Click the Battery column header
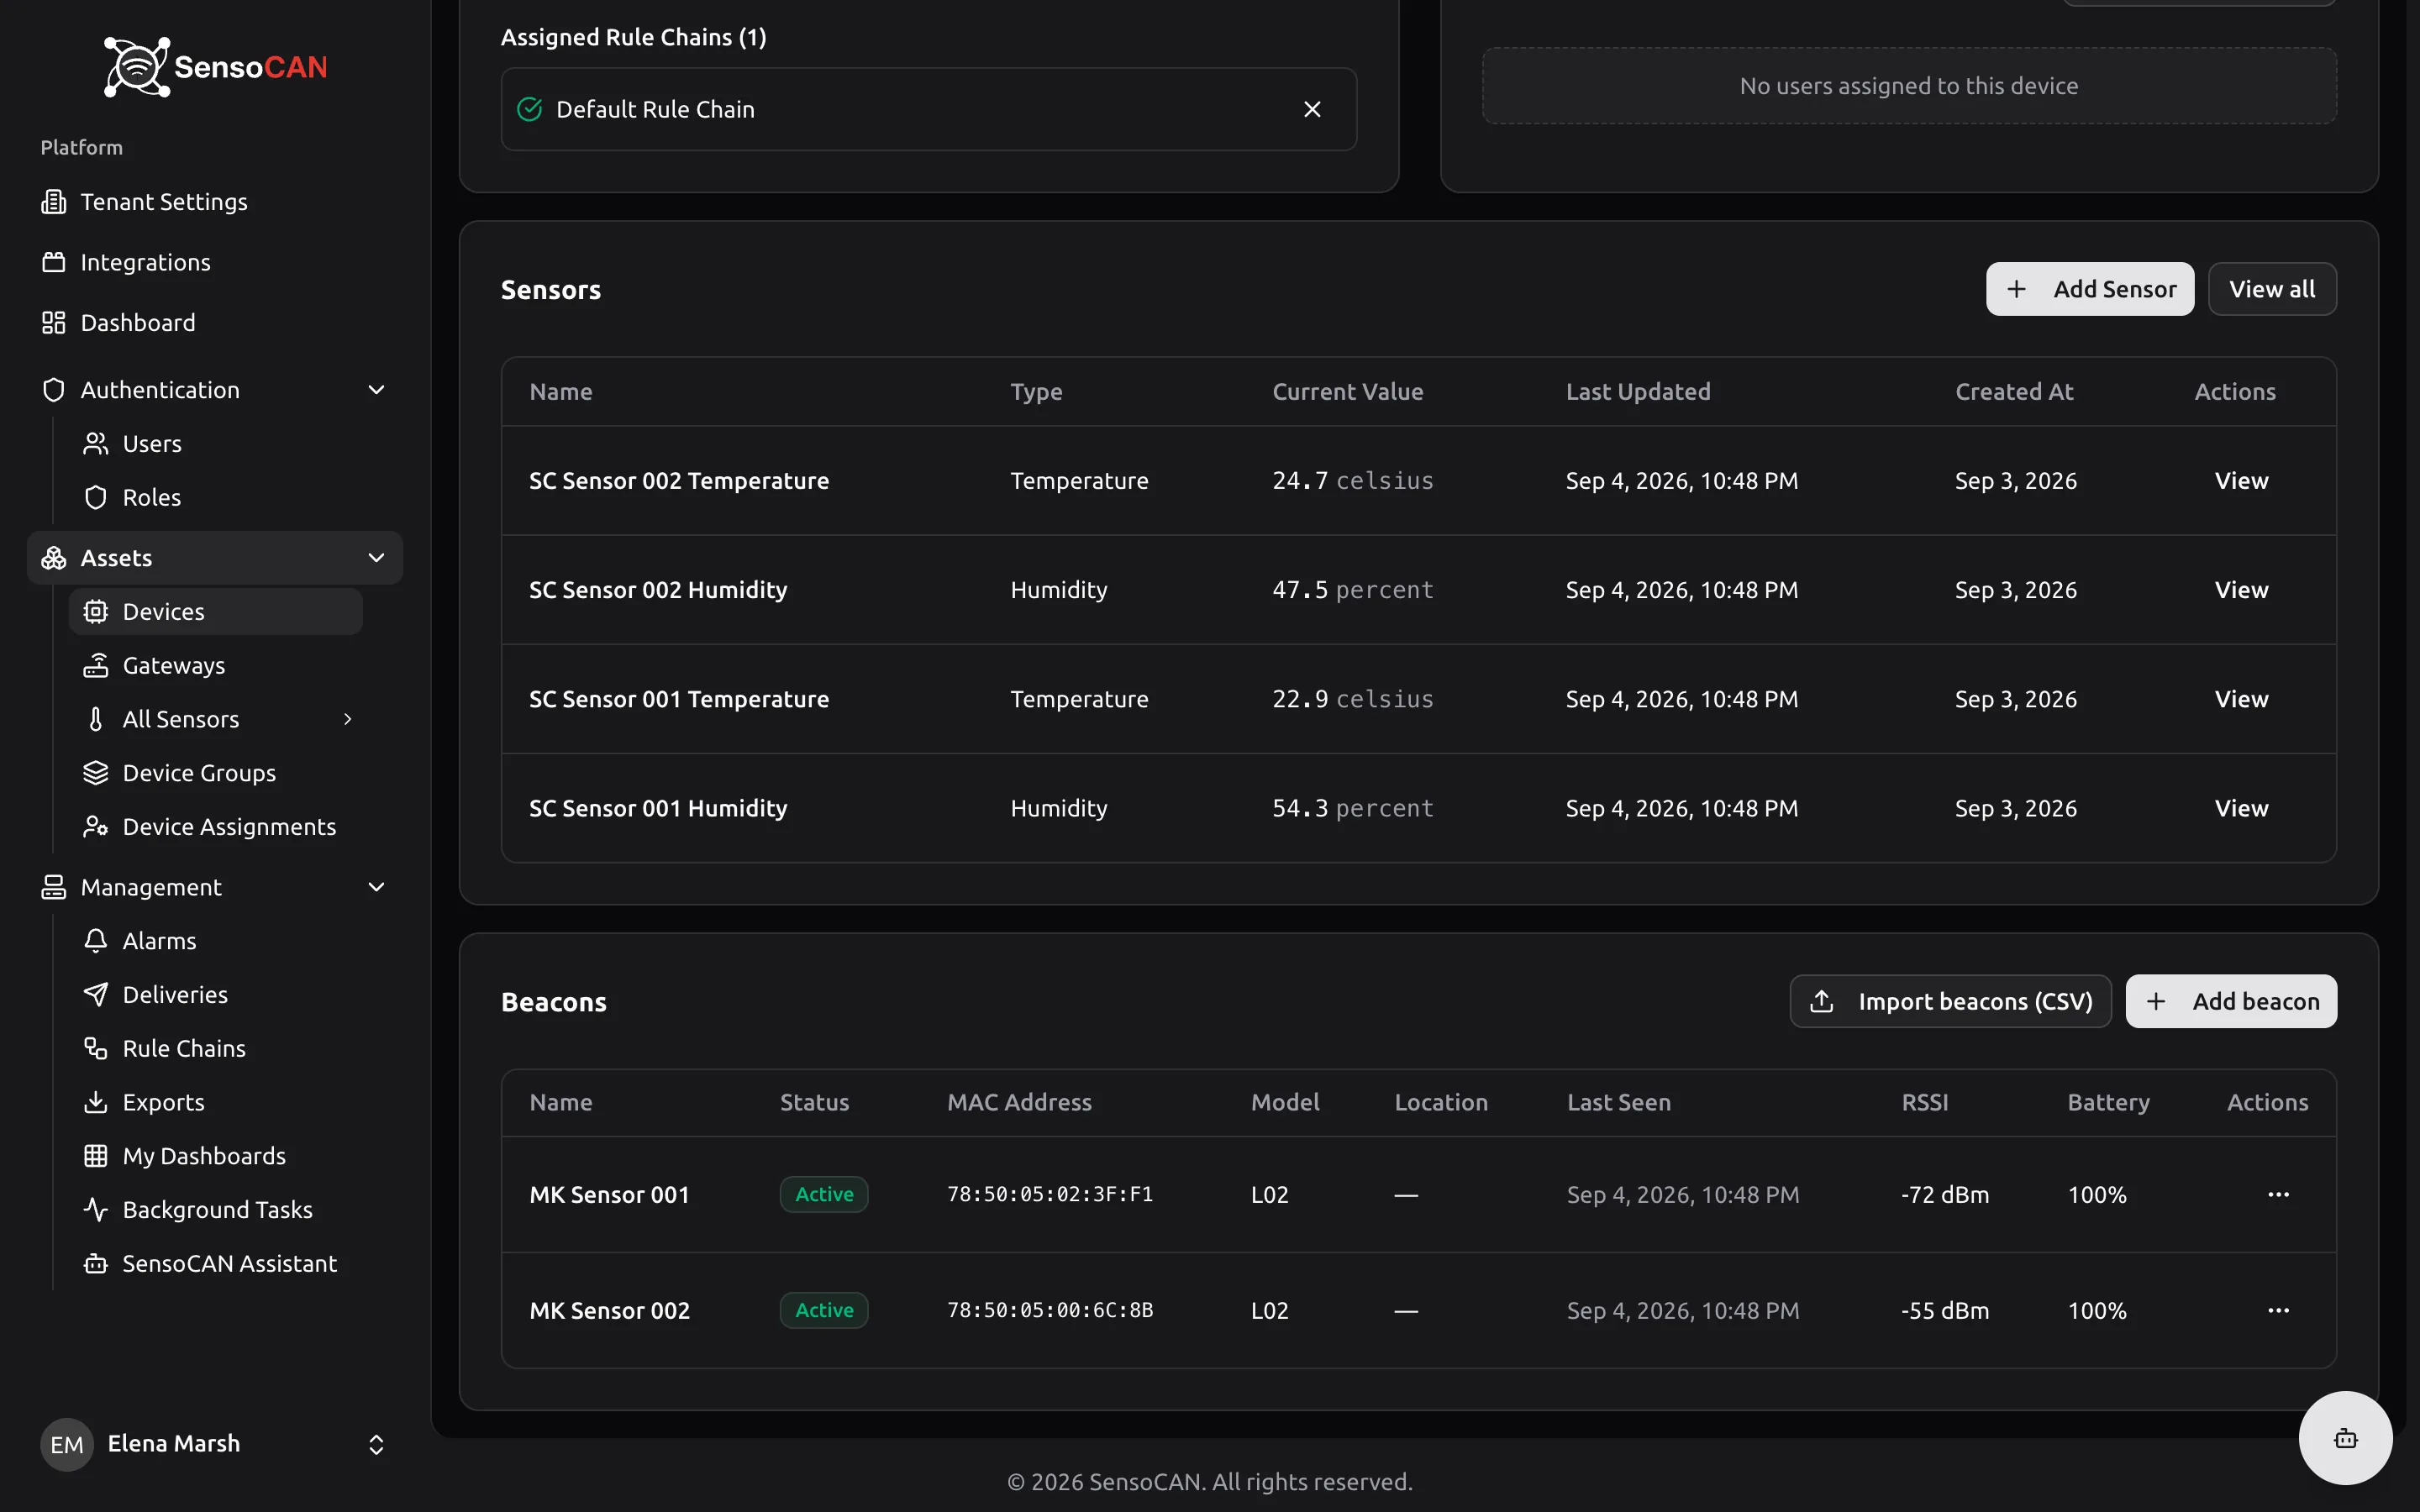The width and height of the screenshot is (2420, 1512). point(2108,1102)
